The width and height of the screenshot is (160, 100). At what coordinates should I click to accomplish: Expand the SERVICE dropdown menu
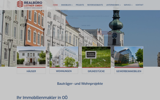coord(128,5)
